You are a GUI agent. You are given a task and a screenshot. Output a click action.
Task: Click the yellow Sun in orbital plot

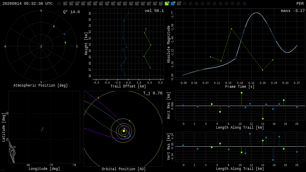click(124, 131)
